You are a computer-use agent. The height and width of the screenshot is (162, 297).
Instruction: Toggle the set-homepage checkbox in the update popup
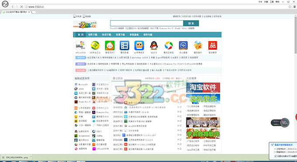point(276,156)
